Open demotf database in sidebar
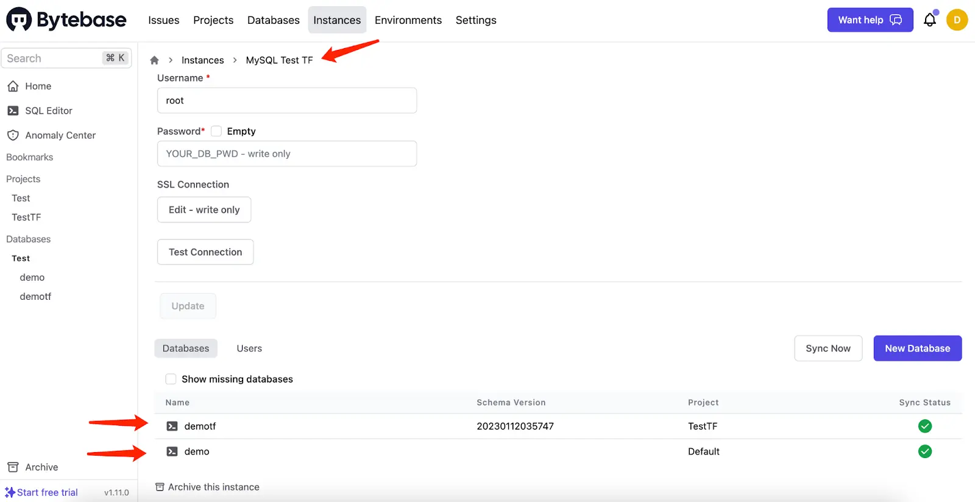Image resolution: width=975 pixels, height=502 pixels. [x=35, y=296]
